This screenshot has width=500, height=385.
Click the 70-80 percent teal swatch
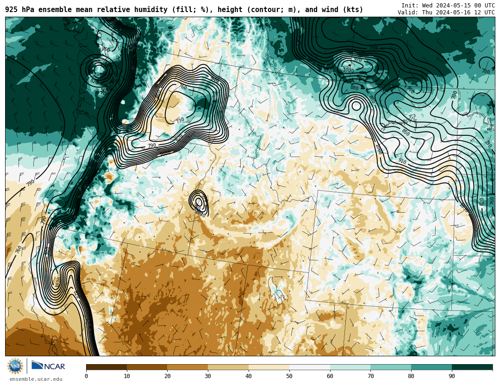(x=391, y=367)
